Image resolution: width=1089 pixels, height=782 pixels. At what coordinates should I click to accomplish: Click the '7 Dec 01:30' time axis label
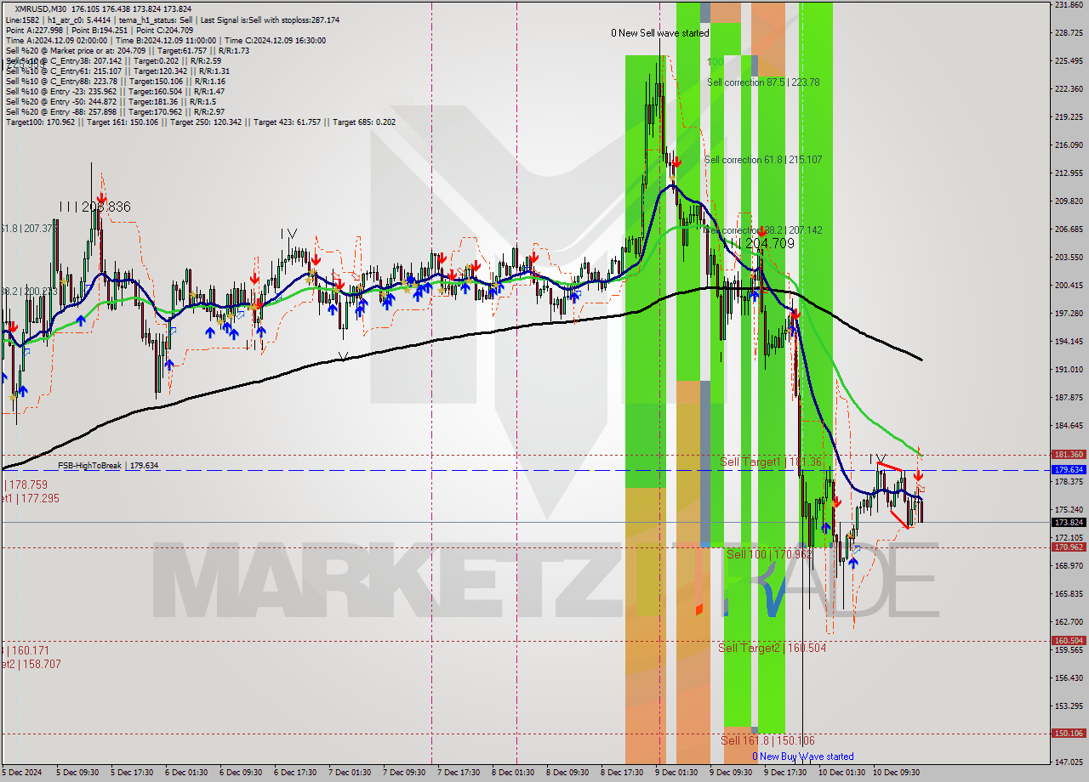pos(349,773)
